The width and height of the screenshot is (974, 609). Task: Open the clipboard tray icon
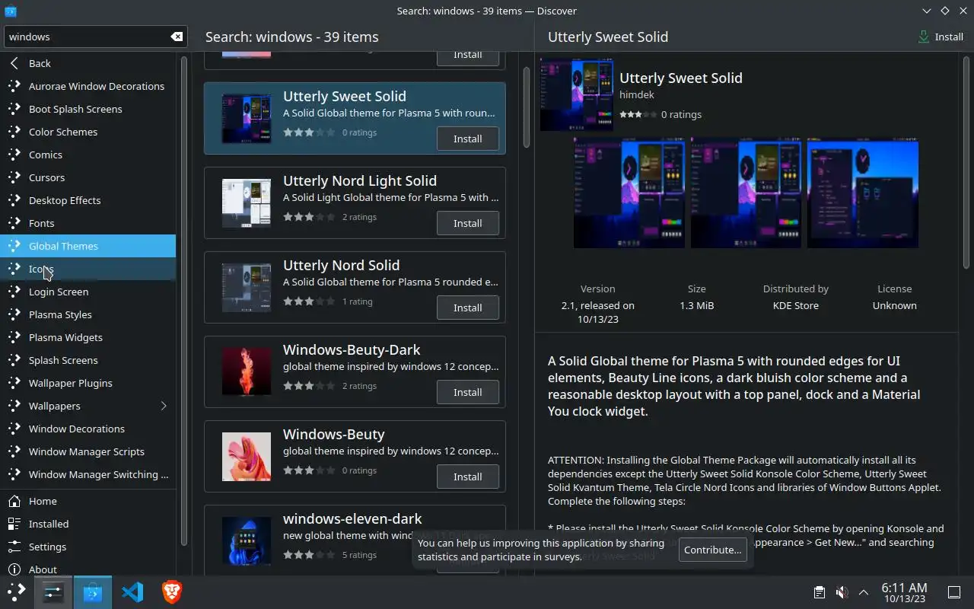pos(820,592)
